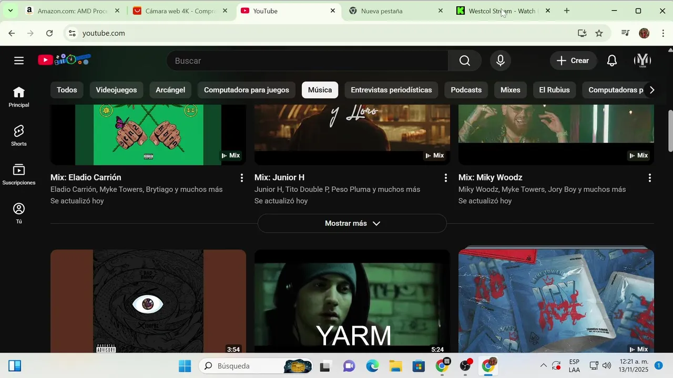
Task: Select the Mixes filter chip
Action: point(510,90)
